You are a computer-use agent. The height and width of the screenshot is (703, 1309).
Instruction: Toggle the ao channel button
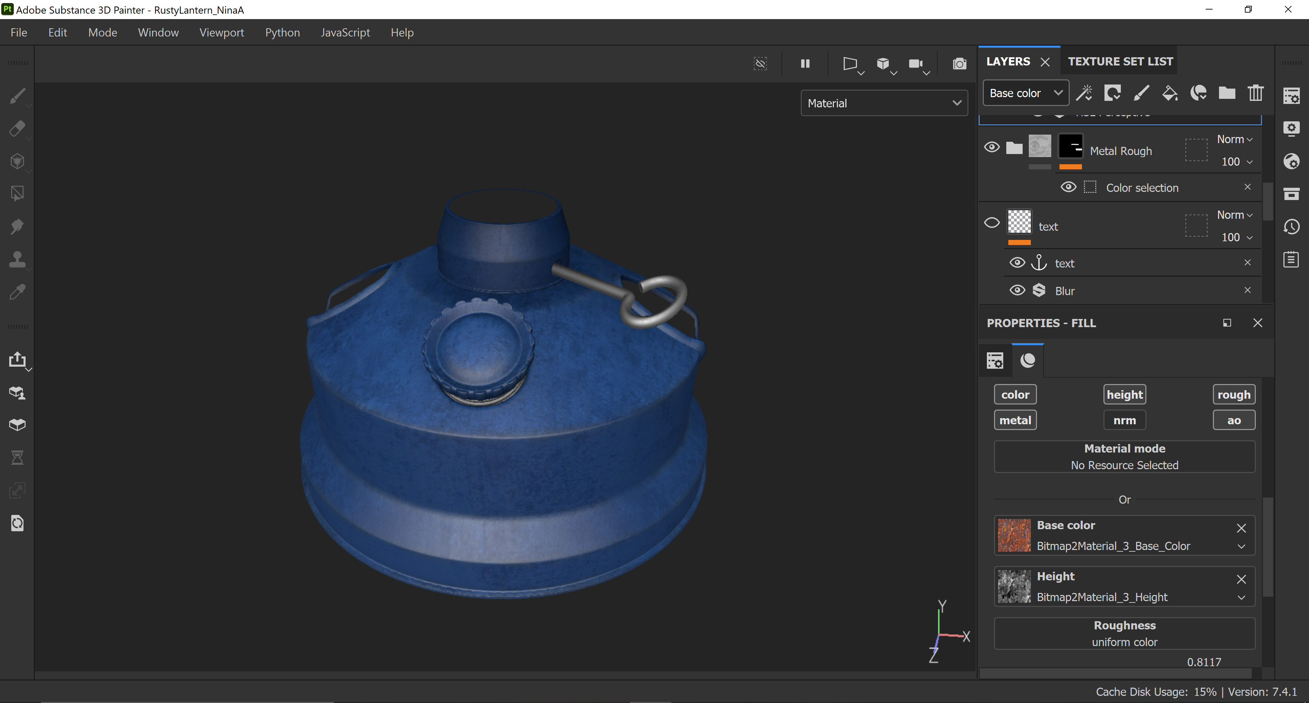coord(1234,420)
